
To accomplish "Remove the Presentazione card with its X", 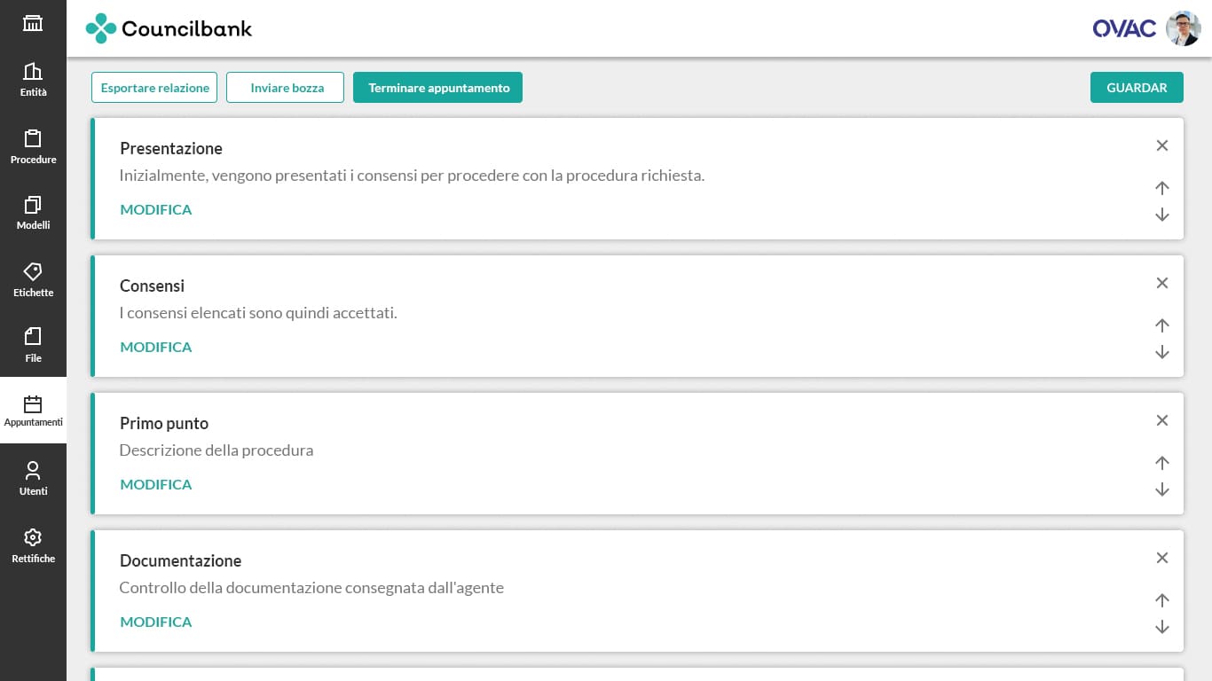I will pyautogui.click(x=1161, y=145).
